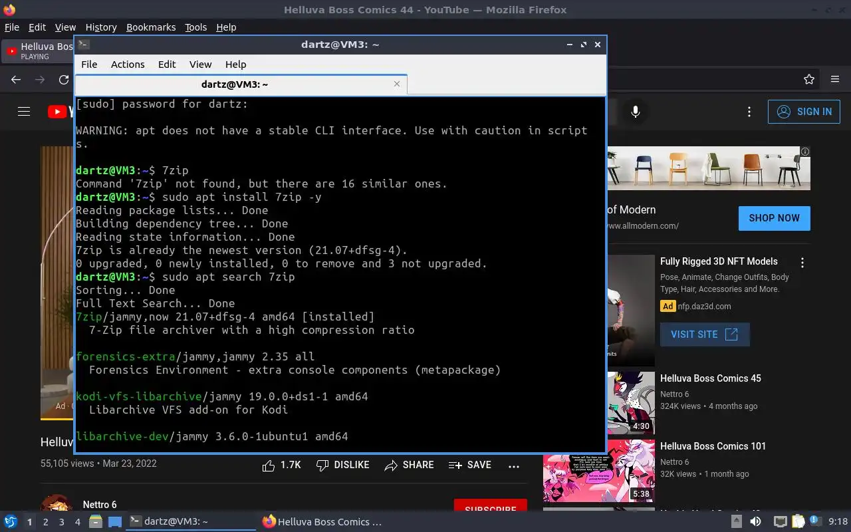Open the desktop start menu icon
Image resolution: width=851 pixels, height=532 pixels.
[11, 522]
